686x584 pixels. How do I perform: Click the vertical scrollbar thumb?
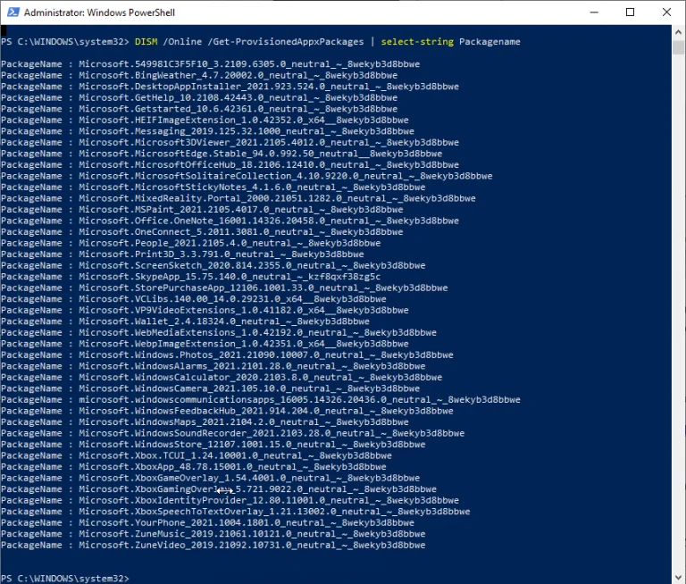678,47
